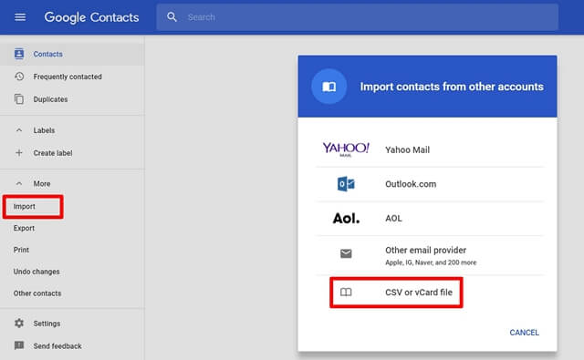Select Print in the sidebar

(x=21, y=250)
